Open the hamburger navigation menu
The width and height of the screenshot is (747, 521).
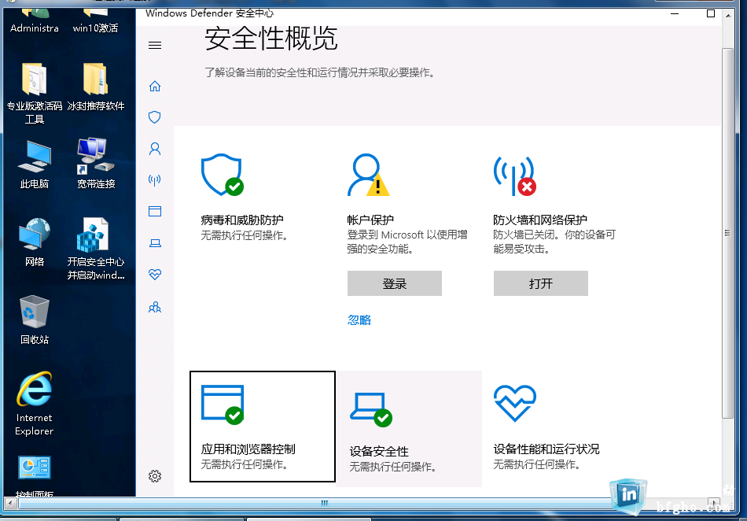[x=155, y=46]
